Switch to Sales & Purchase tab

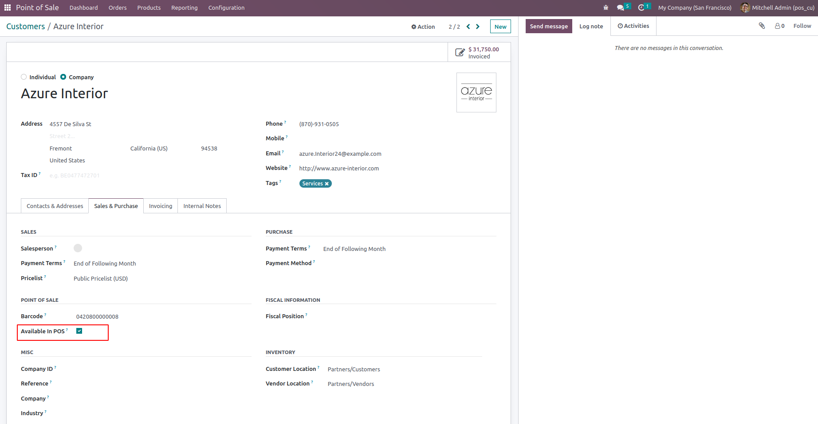(116, 206)
